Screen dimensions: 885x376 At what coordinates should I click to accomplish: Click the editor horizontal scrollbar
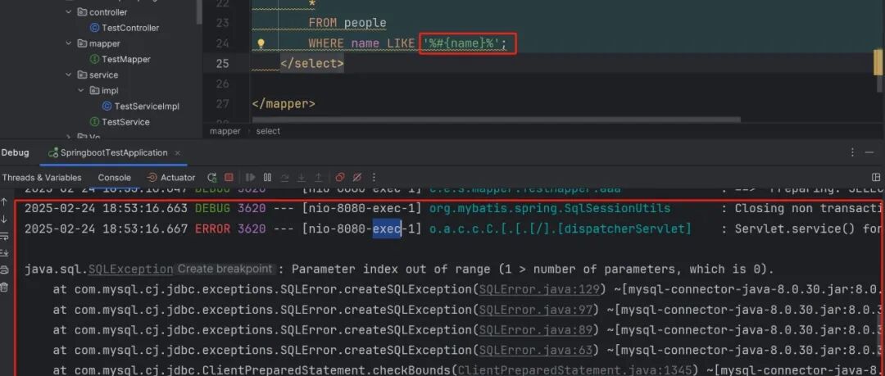[496, 120]
